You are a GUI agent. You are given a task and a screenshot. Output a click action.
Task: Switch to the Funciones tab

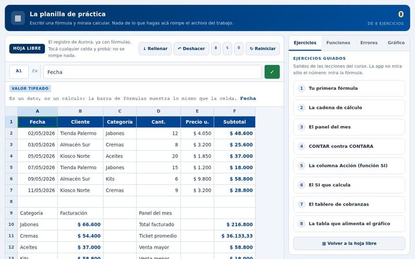338,43
